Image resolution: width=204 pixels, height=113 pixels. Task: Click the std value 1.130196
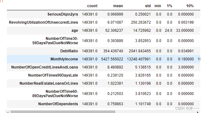(143, 83)
